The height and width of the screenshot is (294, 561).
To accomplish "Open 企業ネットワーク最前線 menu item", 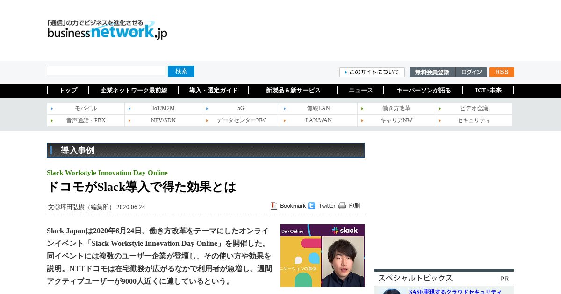I will (x=133, y=91).
